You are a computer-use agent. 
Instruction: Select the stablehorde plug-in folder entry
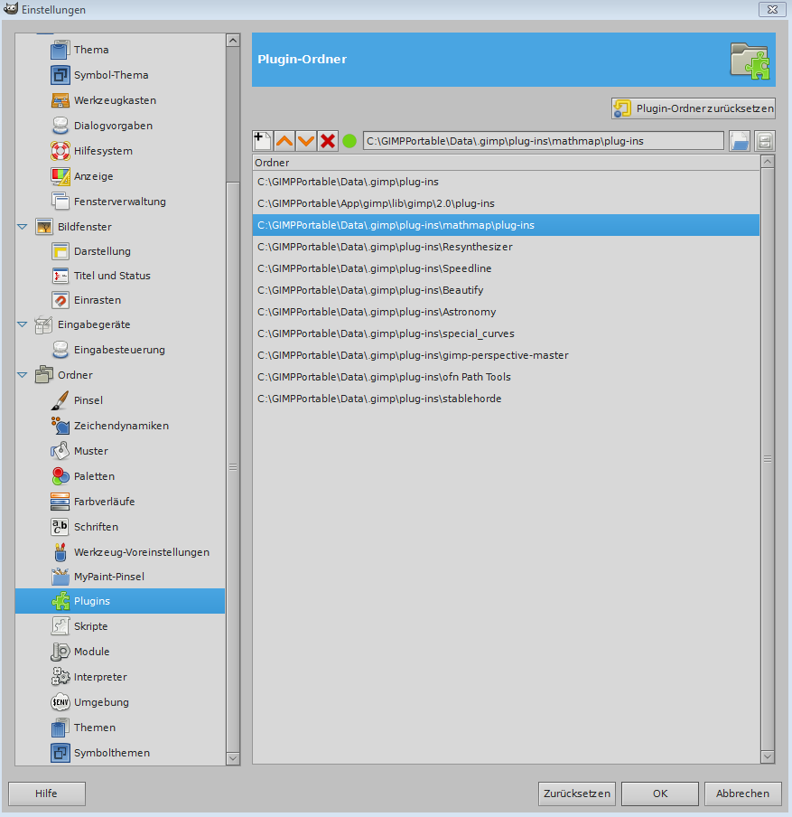pyautogui.click(x=379, y=399)
